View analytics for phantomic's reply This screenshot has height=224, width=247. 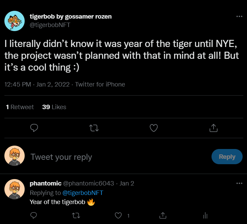[x=205, y=215]
